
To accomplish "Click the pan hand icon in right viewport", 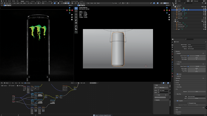I will pos(169,17).
